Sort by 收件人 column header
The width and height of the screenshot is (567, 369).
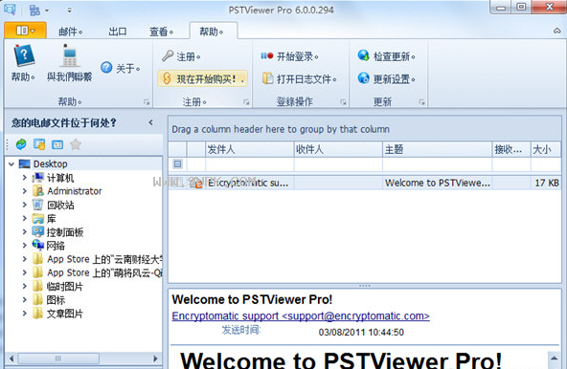338,149
